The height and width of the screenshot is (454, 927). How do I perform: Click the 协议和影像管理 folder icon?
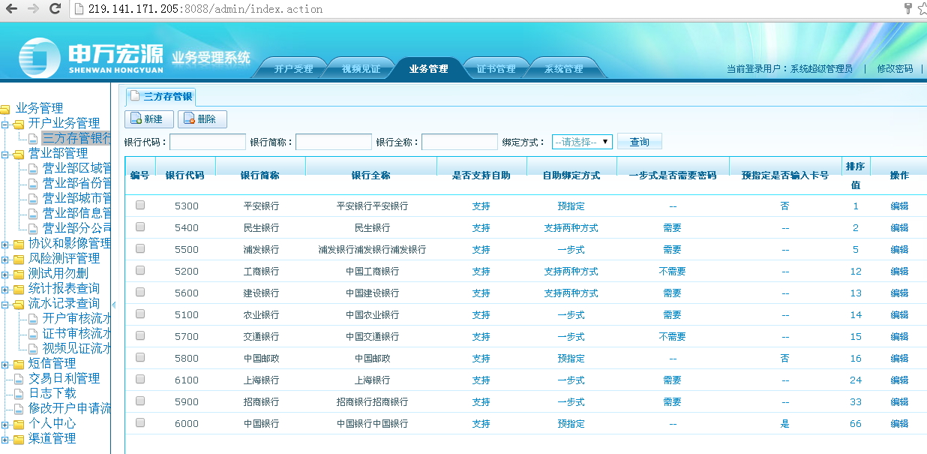point(19,244)
